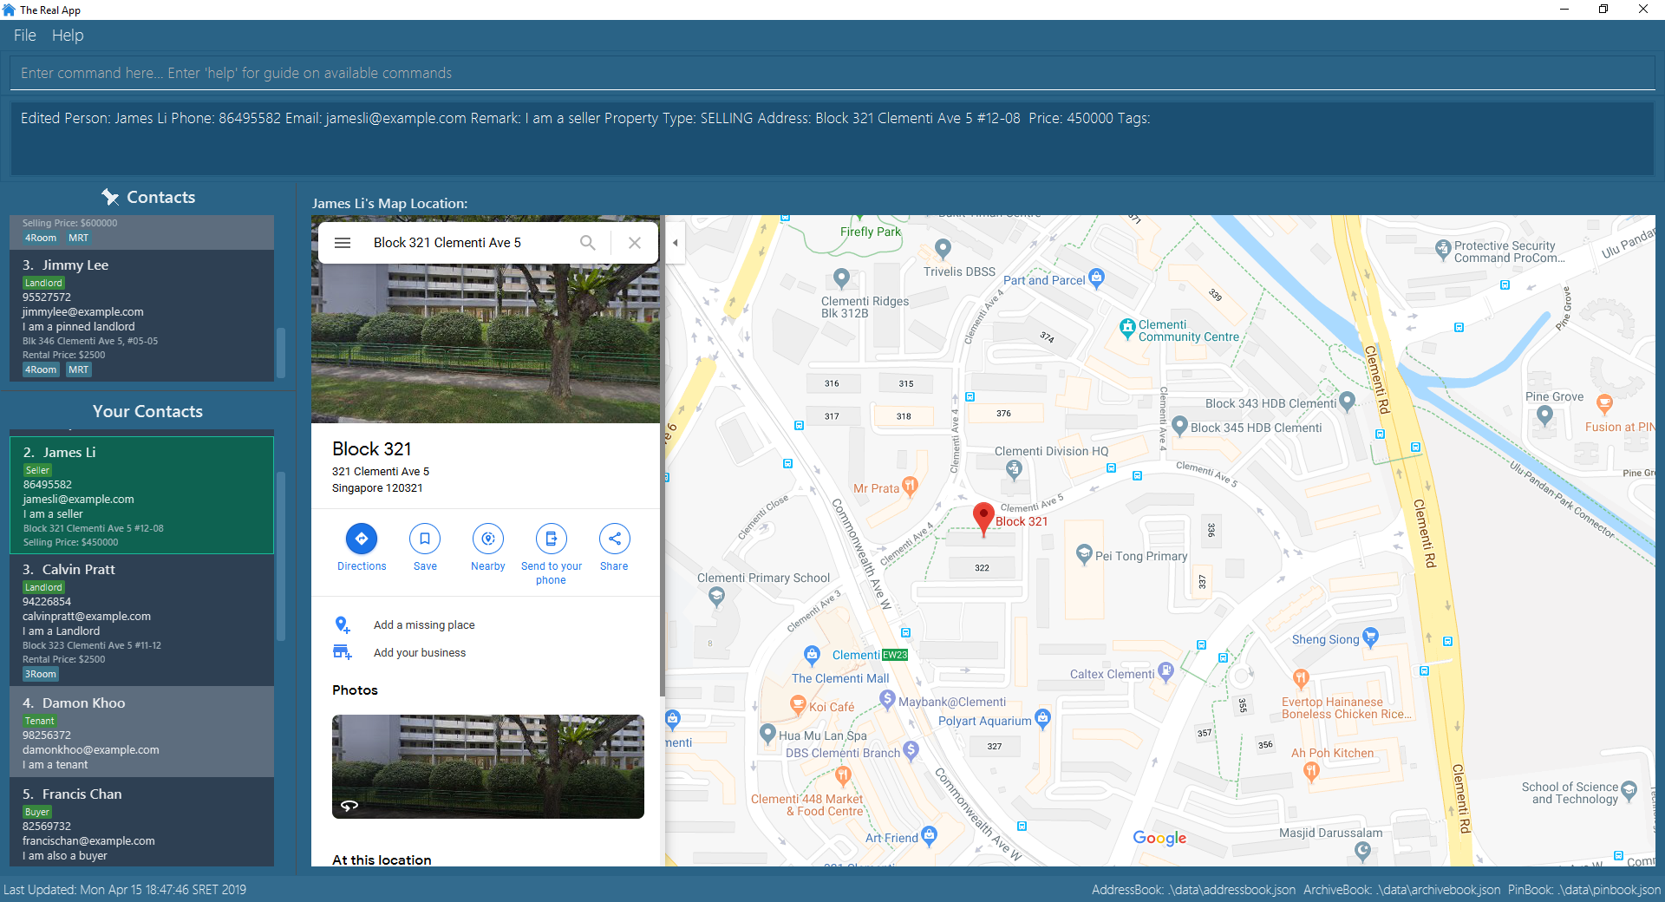Click the Nearby icon
1665x902 pixels.
[488, 539]
